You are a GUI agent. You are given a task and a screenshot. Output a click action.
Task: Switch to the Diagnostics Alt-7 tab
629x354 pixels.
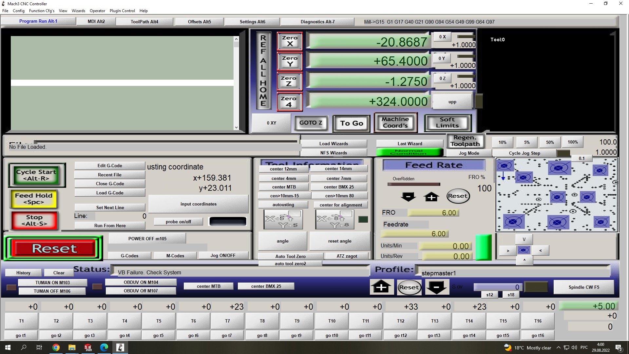[317, 22]
